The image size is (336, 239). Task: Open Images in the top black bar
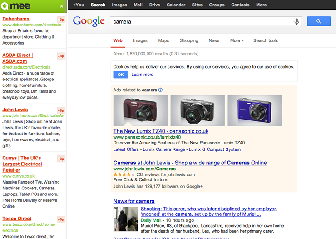pos(119,5)
